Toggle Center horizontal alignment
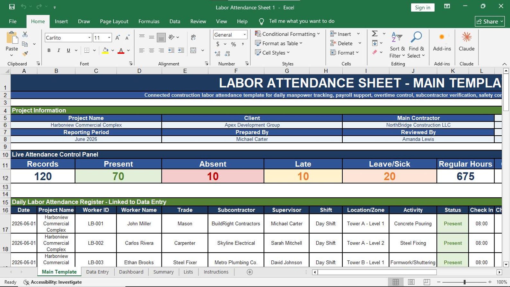 coord(151,50)
